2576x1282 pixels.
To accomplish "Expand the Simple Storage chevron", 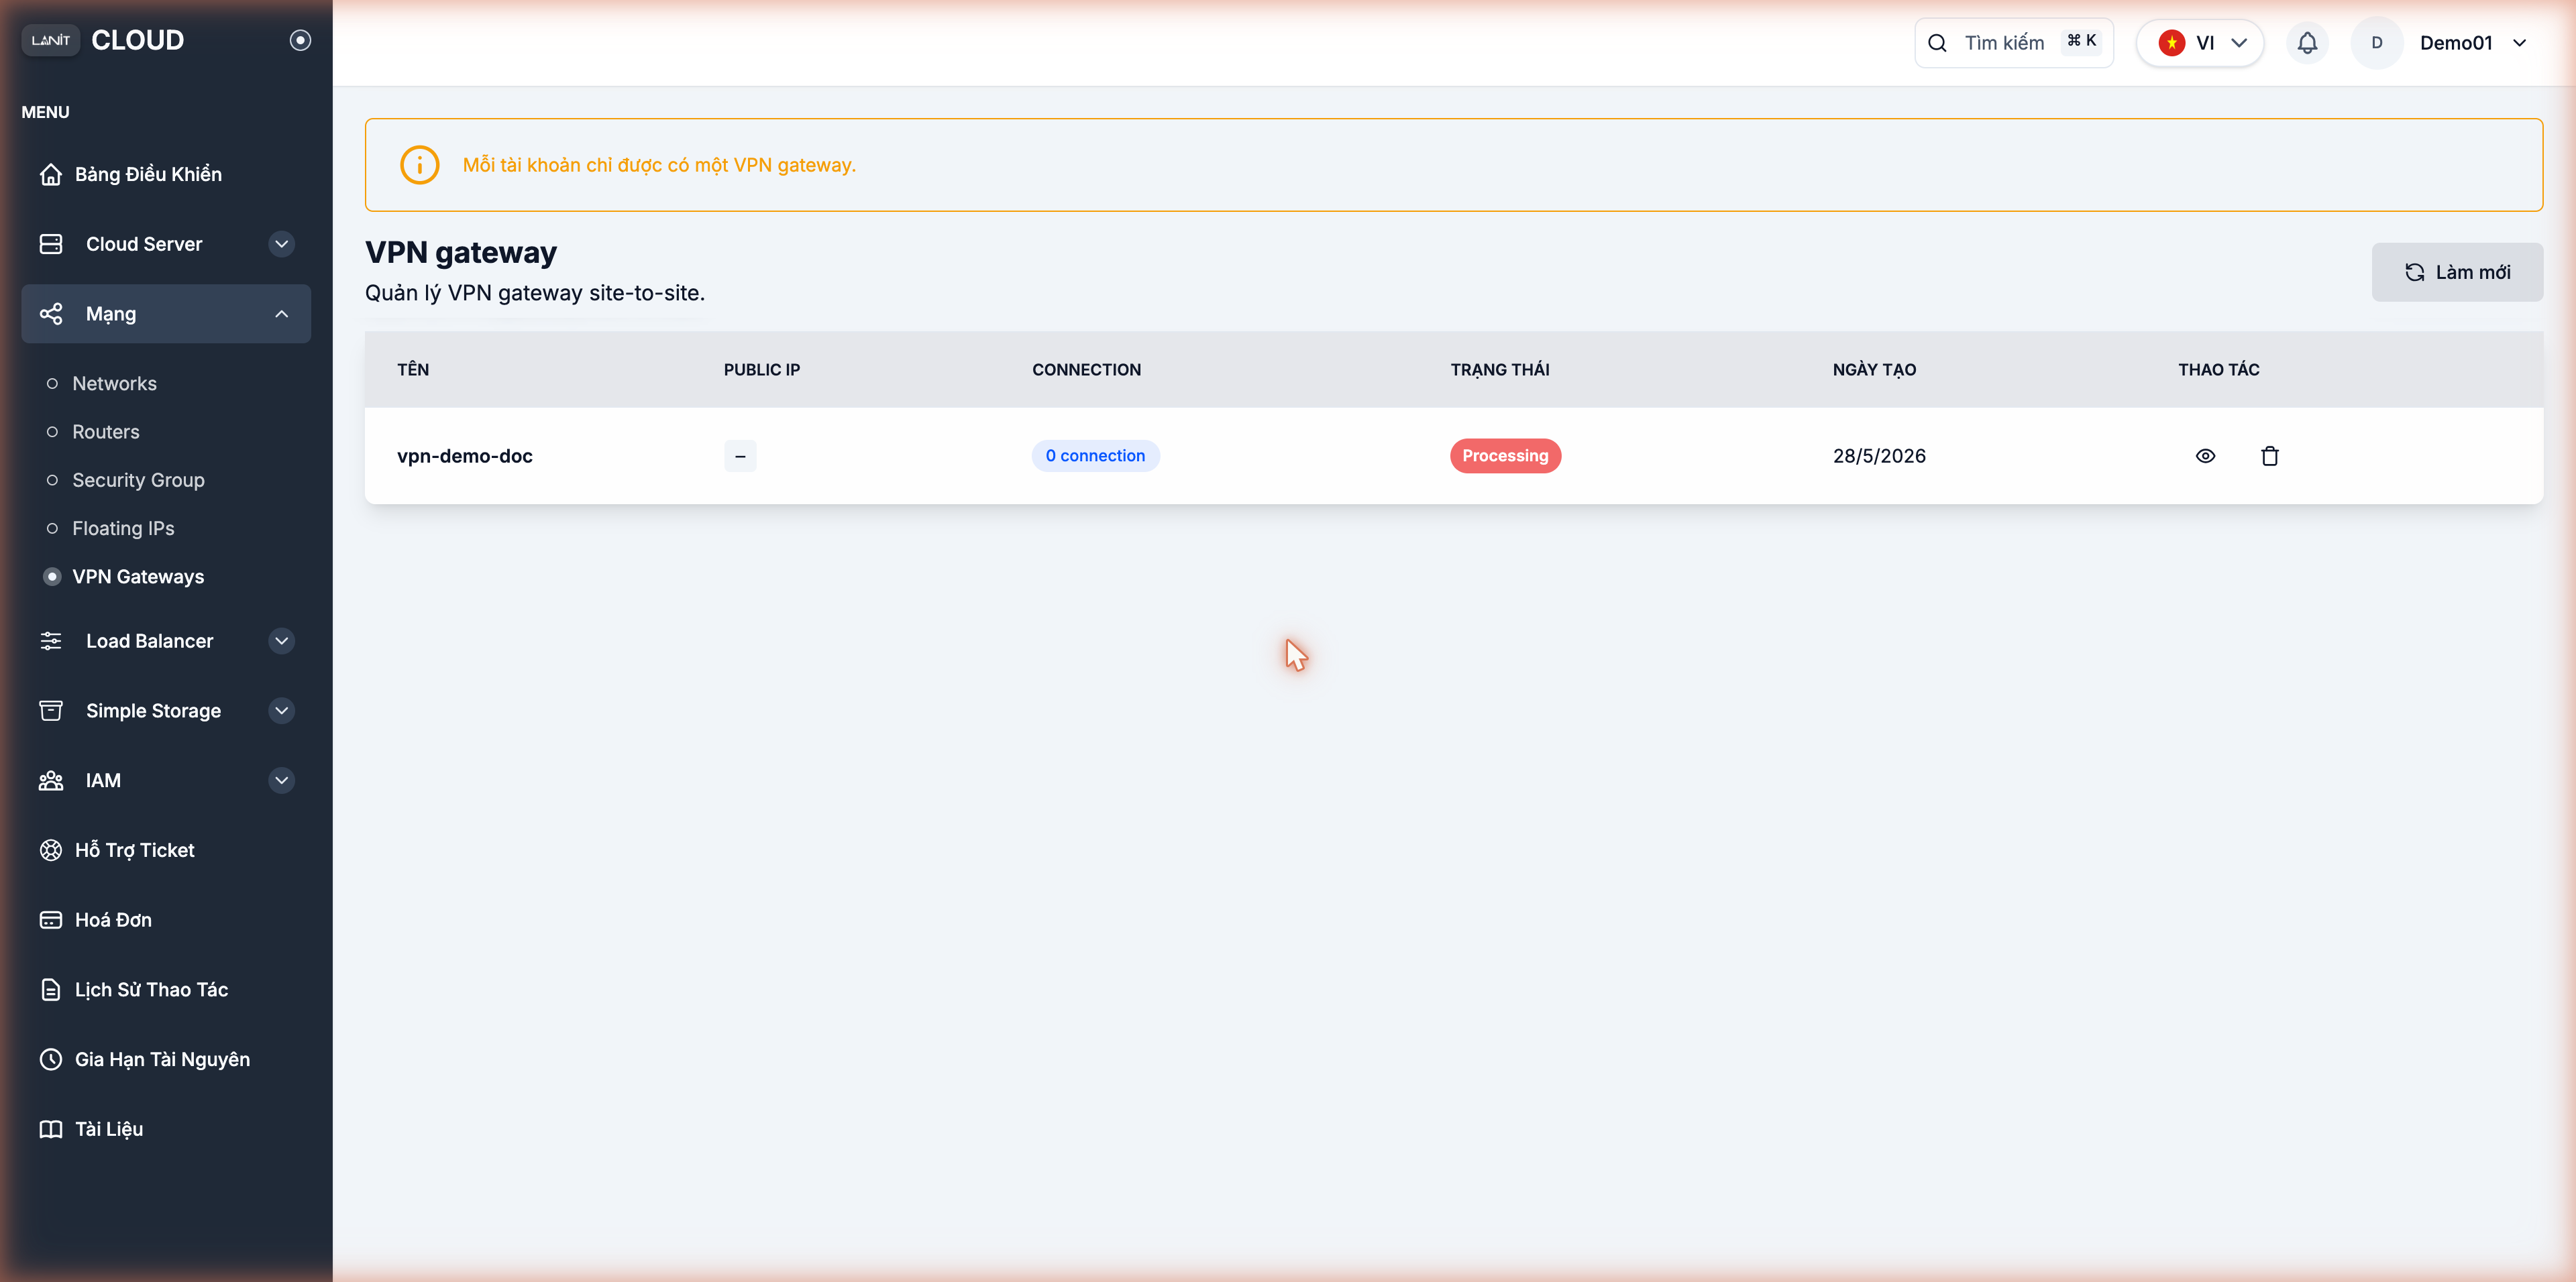I will pyautogui.click(x=282, y=711).
